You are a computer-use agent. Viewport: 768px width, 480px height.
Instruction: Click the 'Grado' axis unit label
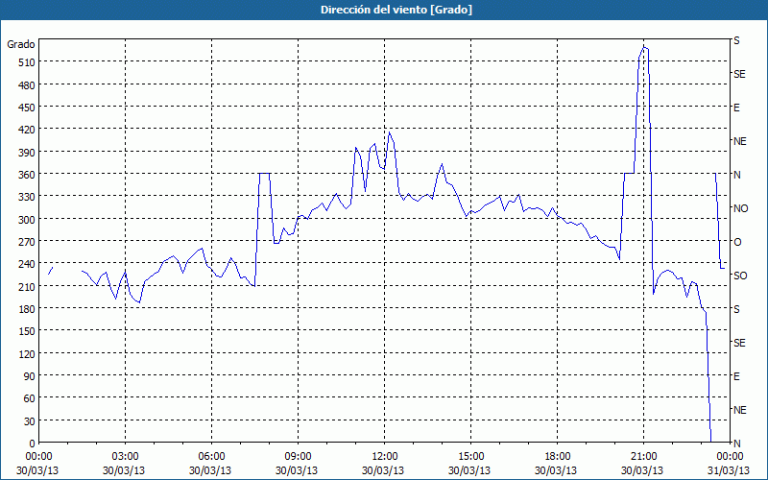tap(20, 44)
